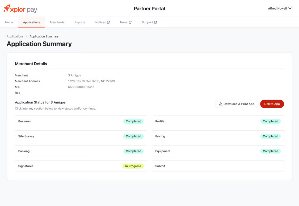Switch to the Merchants tab

[57, 22]
